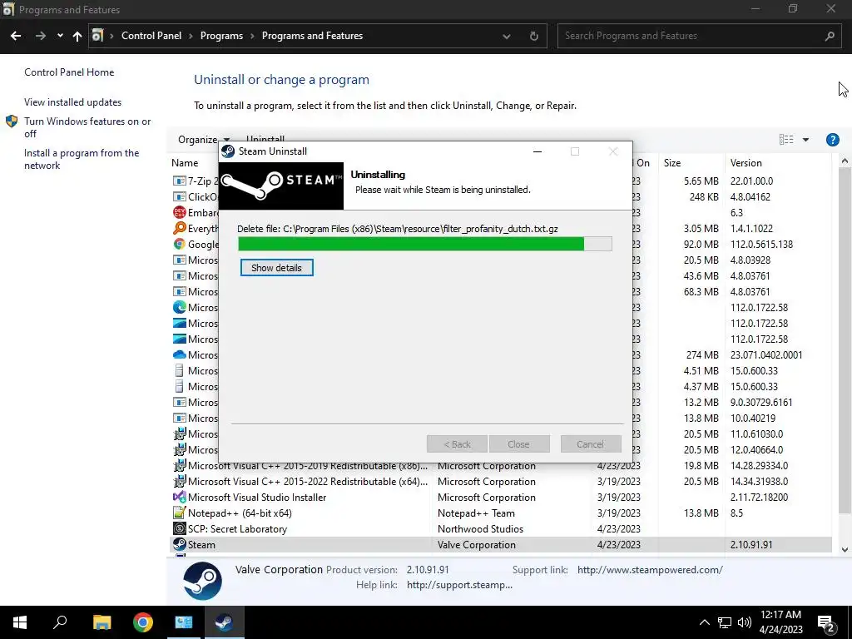
Task: Click Northwood Studios publisher cell
Action: coord(480,529)
